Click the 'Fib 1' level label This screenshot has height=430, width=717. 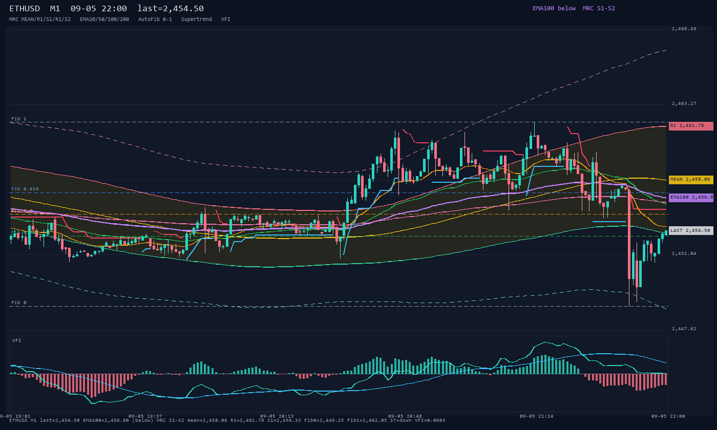pyautogui.click(x=19, y=119)
